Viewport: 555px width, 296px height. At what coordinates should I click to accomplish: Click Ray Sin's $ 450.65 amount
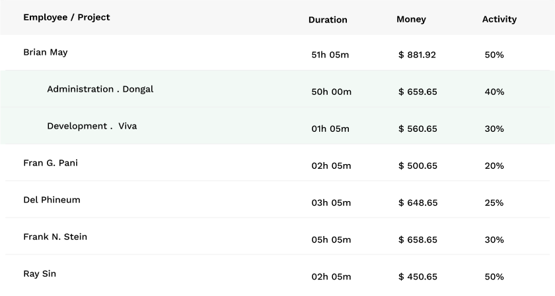coord(418,277)
